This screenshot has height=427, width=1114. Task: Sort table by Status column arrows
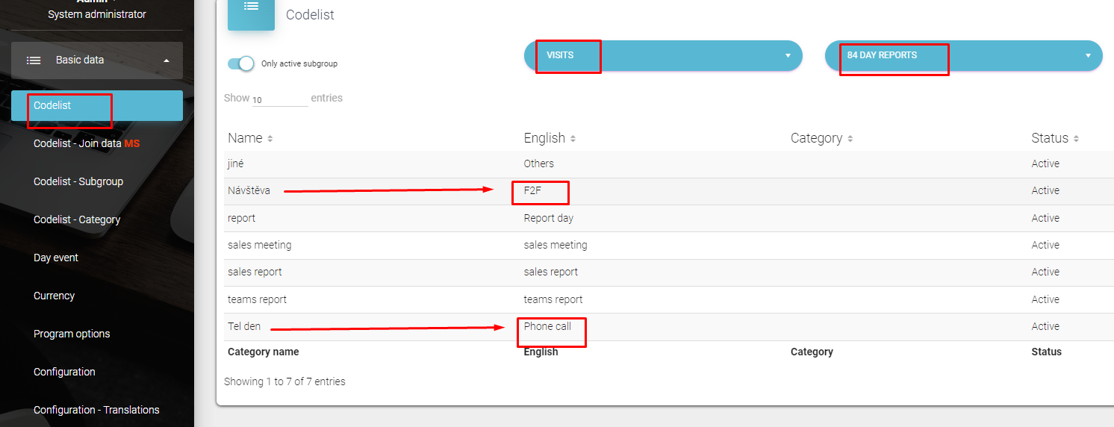pos(1076,139)
